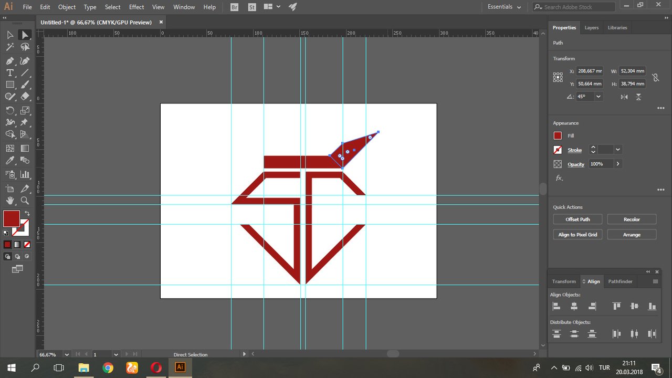Image resolution: width=672 pixels, height=378 pixels.
Task: Open the zoom level dropdown
Action: [67, 354]
